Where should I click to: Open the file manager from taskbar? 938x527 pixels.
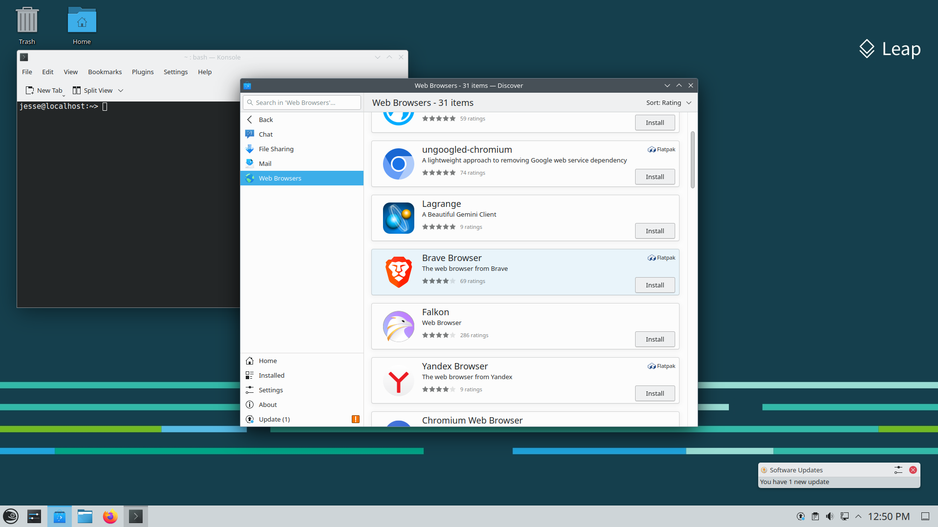[85, 516]
